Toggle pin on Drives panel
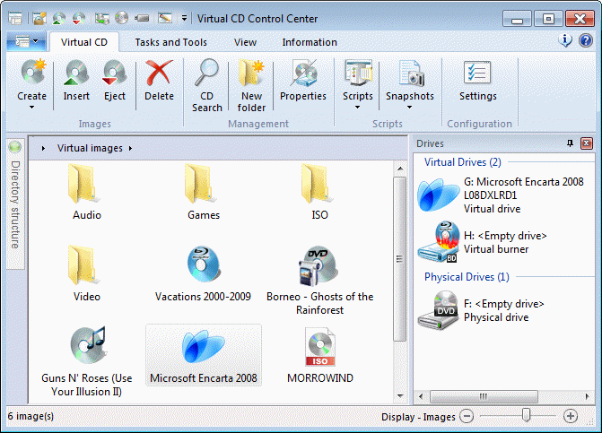 coord(570,143)
